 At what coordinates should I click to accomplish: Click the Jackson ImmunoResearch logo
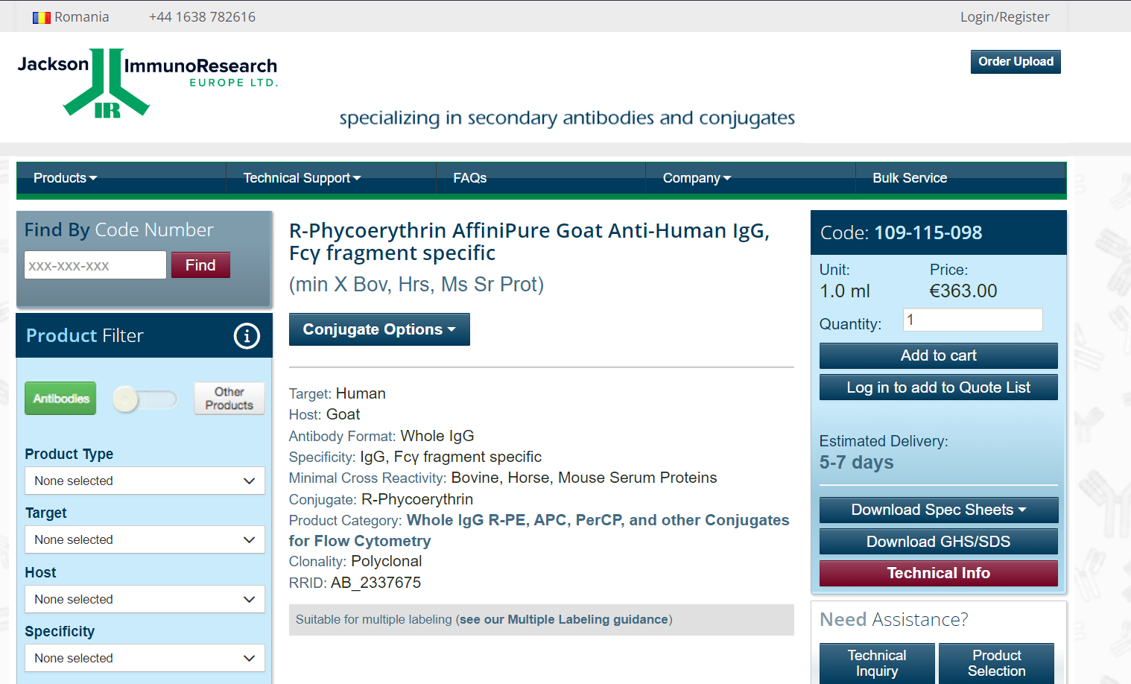148,83
